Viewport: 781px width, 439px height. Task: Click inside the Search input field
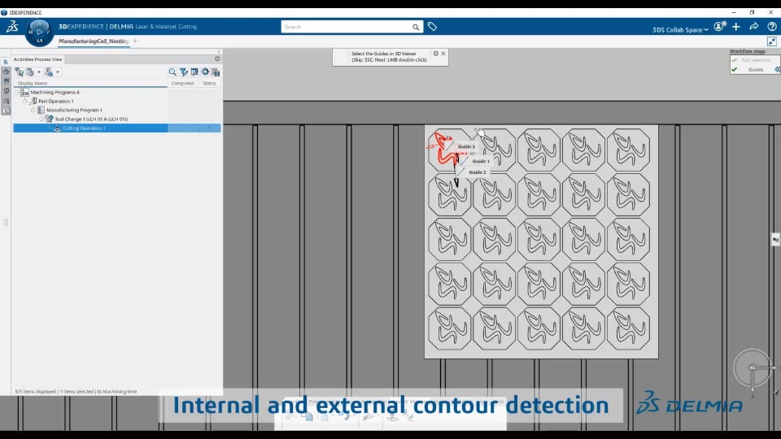click(347, 27)
